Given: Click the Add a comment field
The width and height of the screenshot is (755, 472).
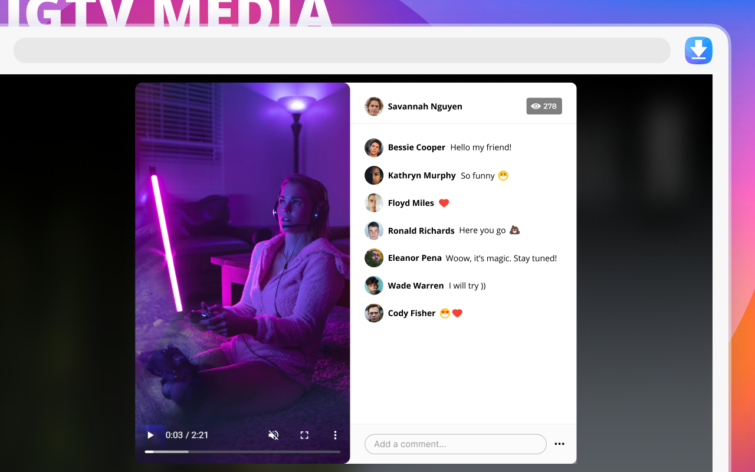Looking at the screenshot, I should click(455, 444).
